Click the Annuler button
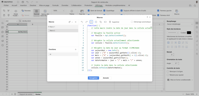The image size is (199, 96). pyautogui.click(x=106, y=78)
